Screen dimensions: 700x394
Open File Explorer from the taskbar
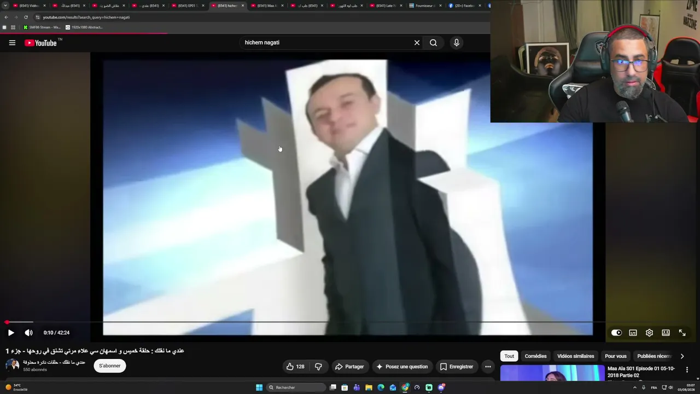coord(369,387)
